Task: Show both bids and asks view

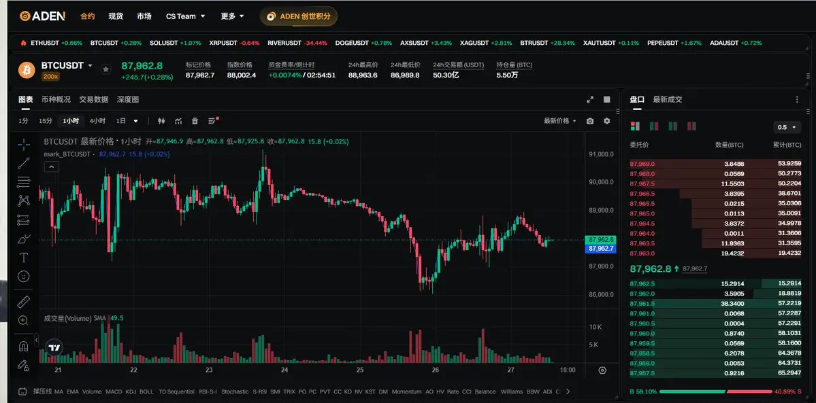Action: click(636, 126)
